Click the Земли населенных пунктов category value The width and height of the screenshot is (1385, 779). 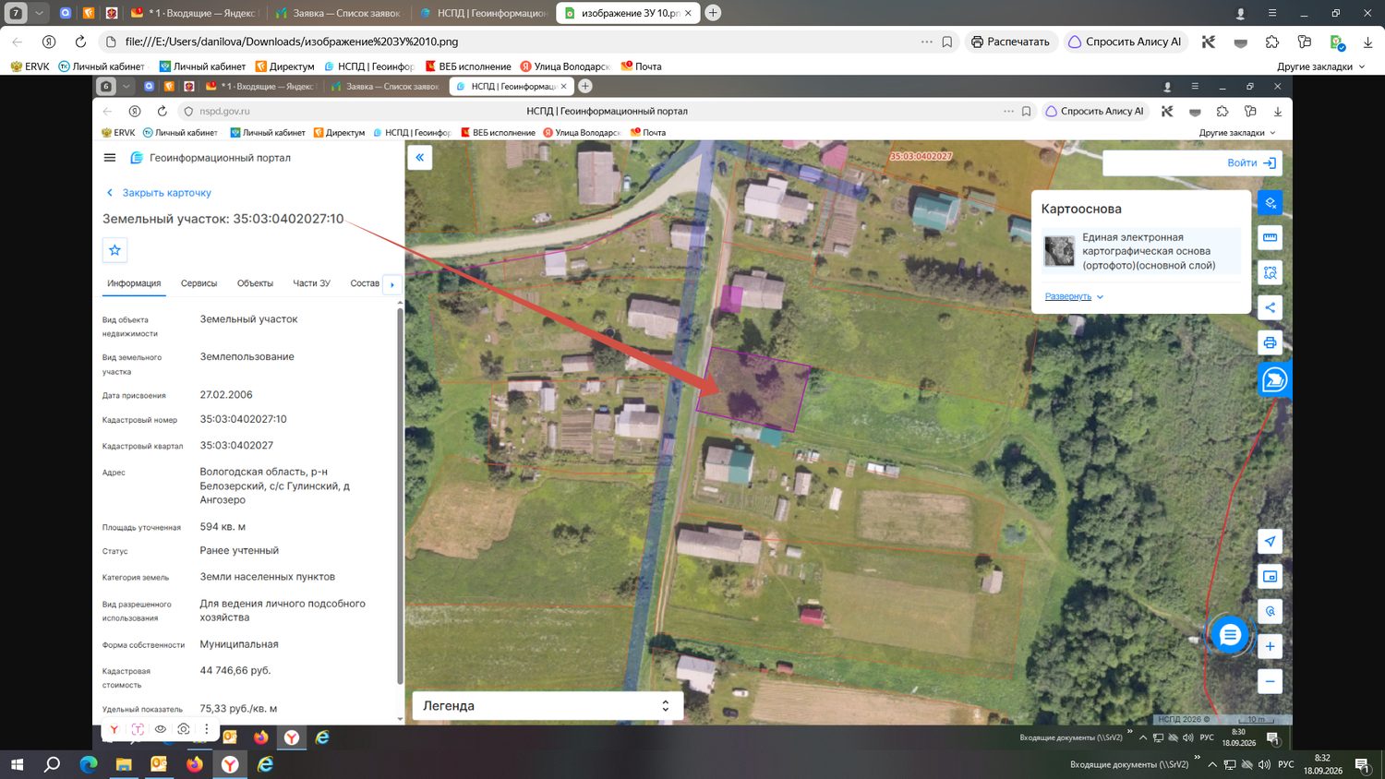coord(268,578)
